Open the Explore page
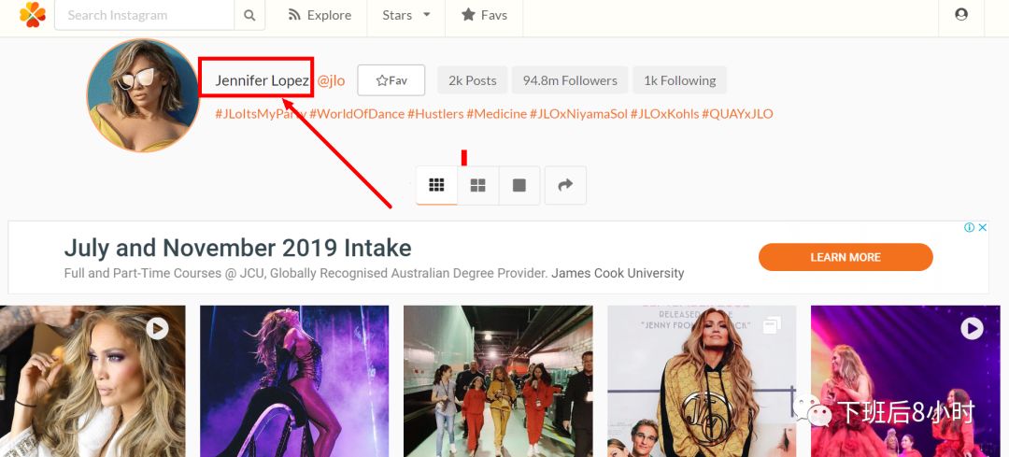Screen dimensions: 1009x457 [x=320, y=15]
